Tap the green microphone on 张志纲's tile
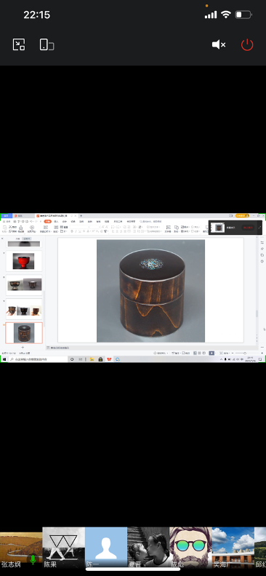This screenshot has width=266, height=576. click(33, 560)
